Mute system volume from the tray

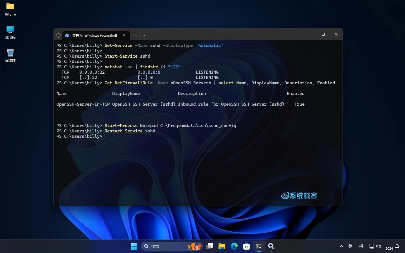point(379,246)
